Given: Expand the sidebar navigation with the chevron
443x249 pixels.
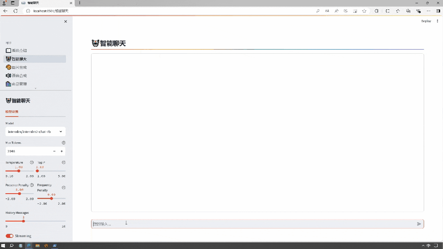Looking at the screenshot, I should (x=36, y=89).
